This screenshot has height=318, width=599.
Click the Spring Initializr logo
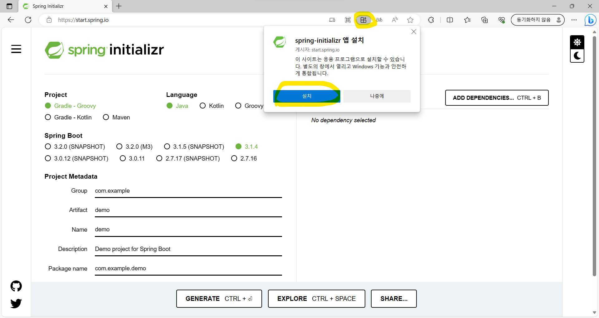(104, 50)
